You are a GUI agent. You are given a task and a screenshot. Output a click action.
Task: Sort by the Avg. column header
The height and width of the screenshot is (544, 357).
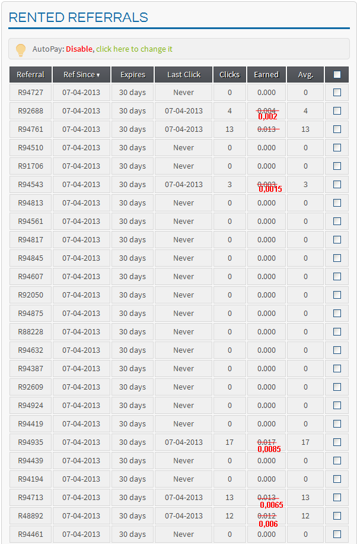305,75
